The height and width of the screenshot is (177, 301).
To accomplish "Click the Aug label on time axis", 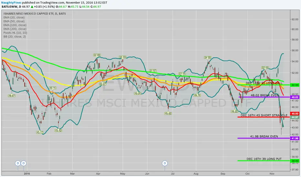I will [196, 174].
